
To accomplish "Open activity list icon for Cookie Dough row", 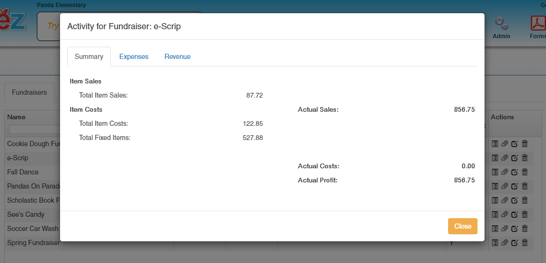I will click(x=495, y=144).
